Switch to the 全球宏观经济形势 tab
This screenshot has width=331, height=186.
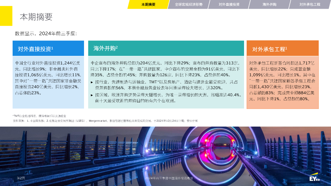click(x=189, y=5)
